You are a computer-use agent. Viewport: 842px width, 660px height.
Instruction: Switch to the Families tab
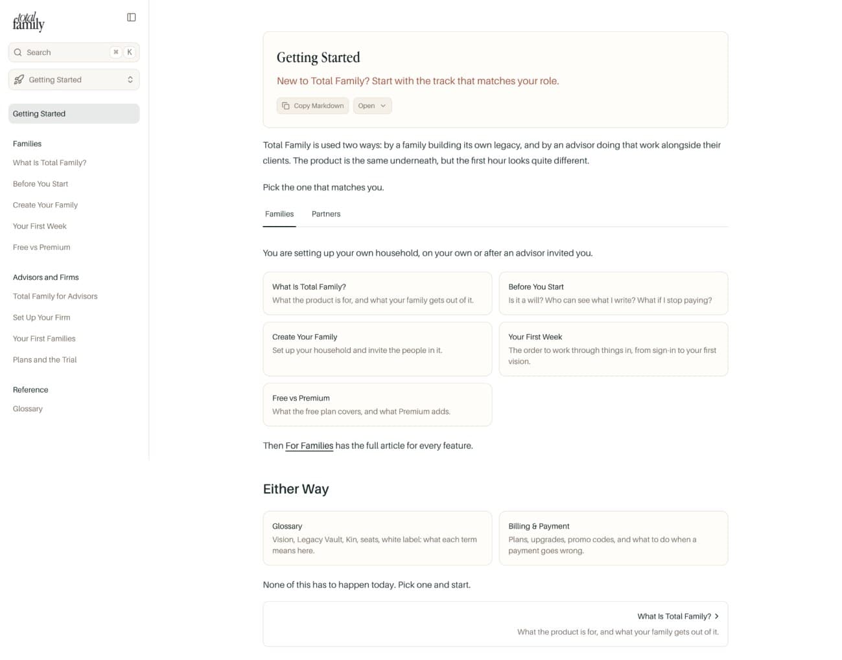279,214
